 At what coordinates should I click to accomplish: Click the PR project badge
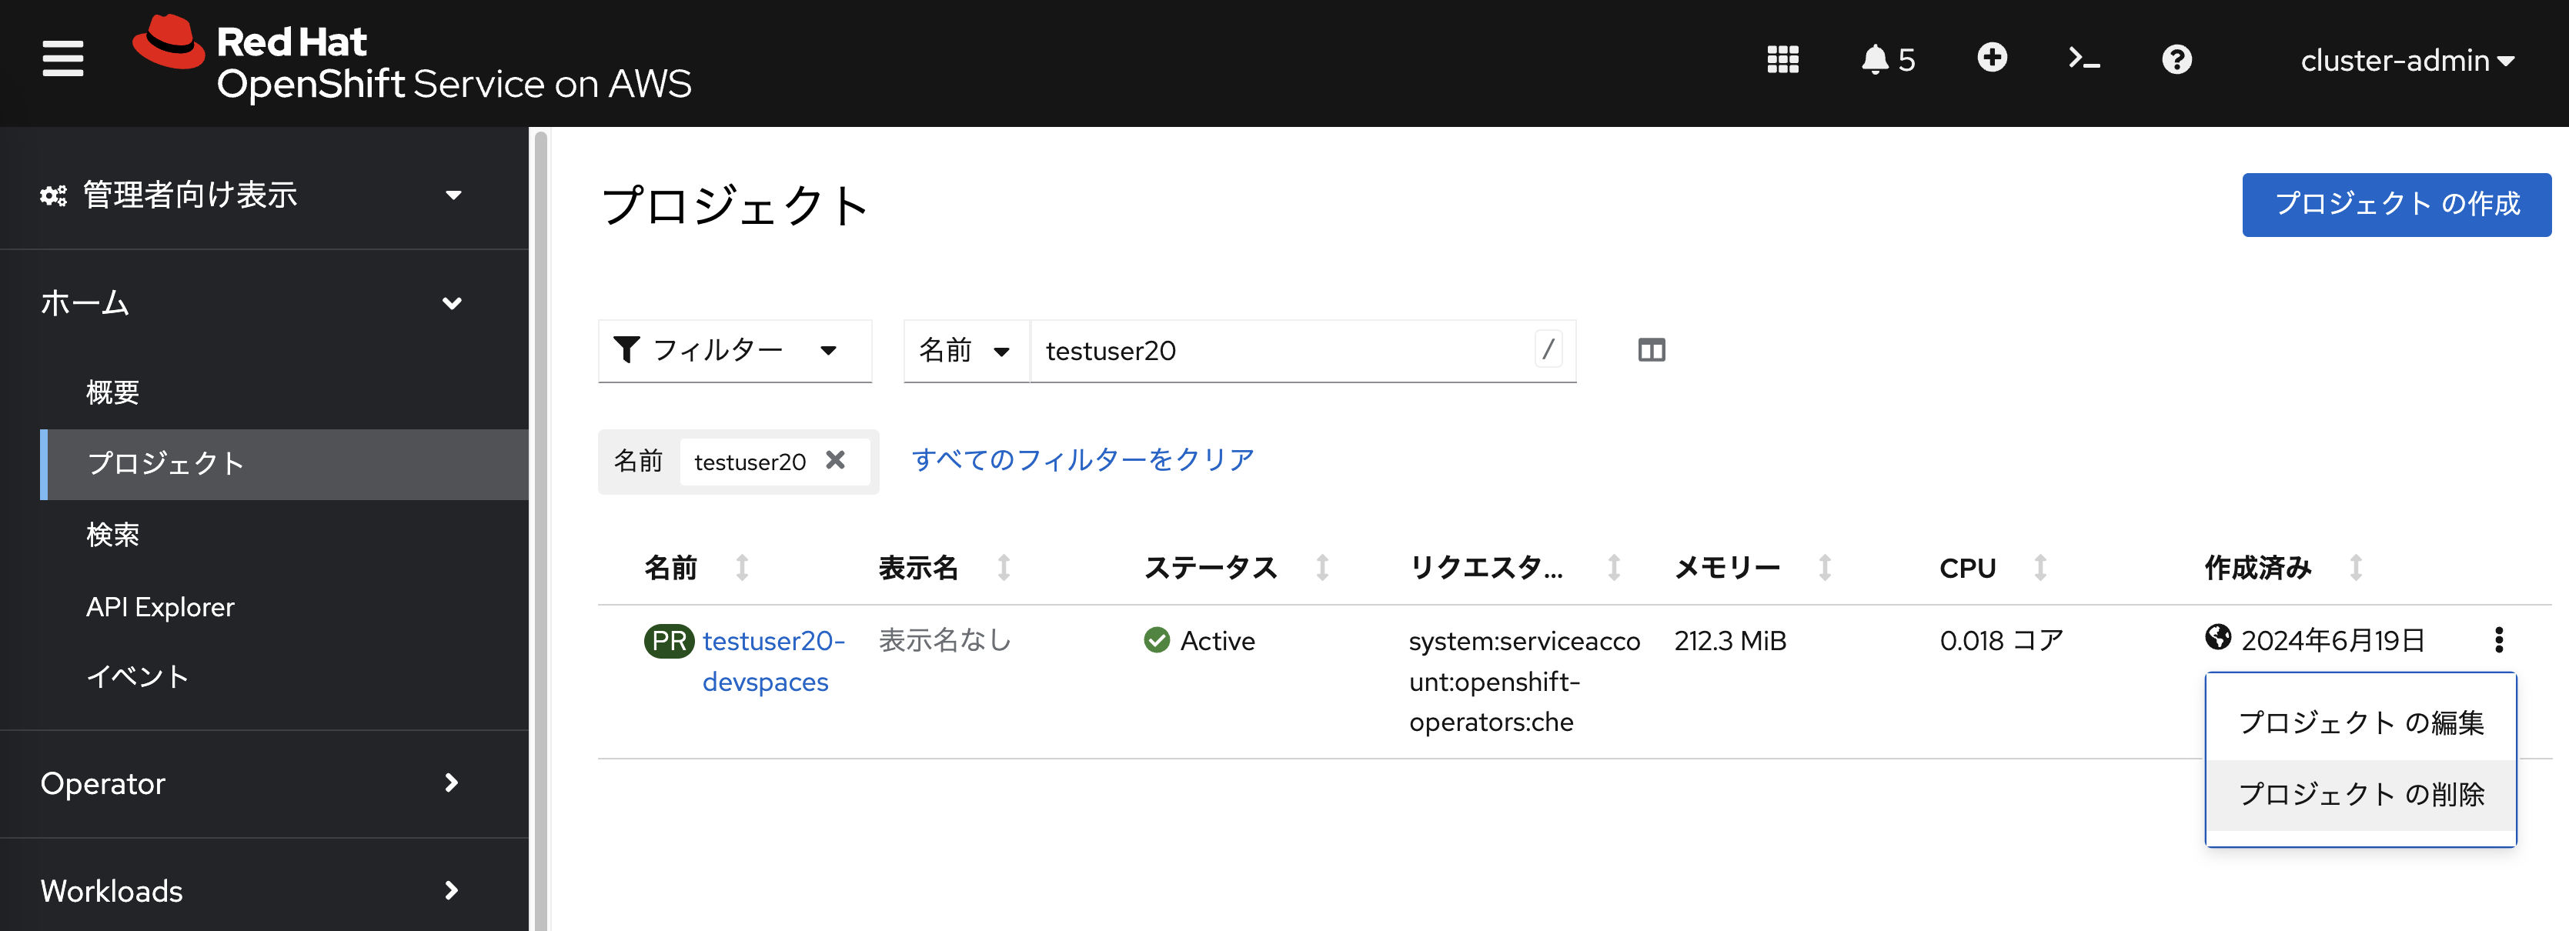(669, 641)
